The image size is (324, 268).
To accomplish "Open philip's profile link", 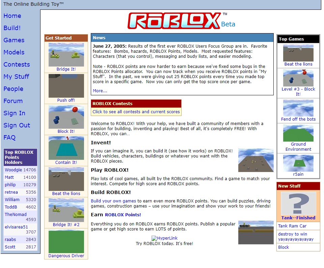I will click(10, 185).
